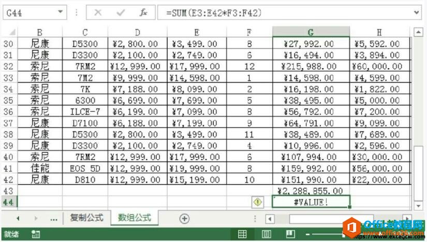Click cell D810 in row 42
The height and width of the screenshot is (242, 427).
(85, 180)
